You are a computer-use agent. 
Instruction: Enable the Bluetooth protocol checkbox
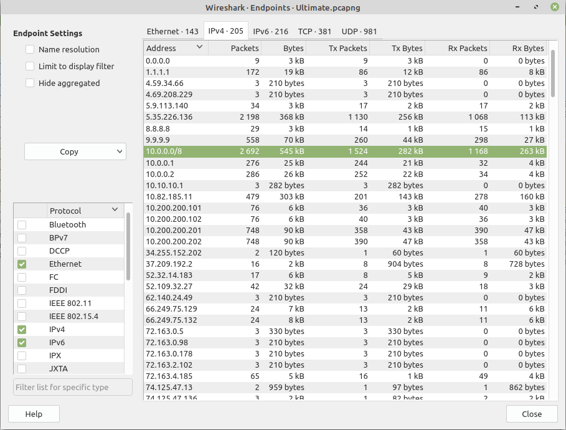[x=22, y=225]
